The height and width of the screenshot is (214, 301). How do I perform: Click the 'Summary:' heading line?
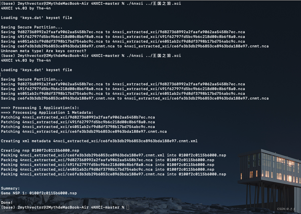(10, 189)
